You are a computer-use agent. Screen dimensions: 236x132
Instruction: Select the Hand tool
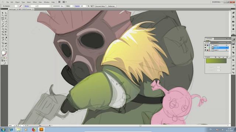pos(3,49)
